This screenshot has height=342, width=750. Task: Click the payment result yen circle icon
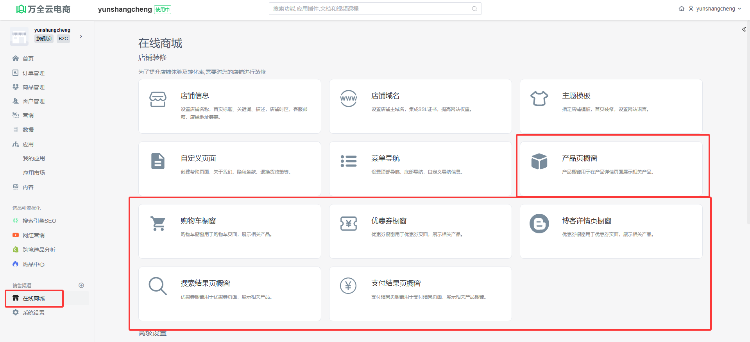(348, 286)
